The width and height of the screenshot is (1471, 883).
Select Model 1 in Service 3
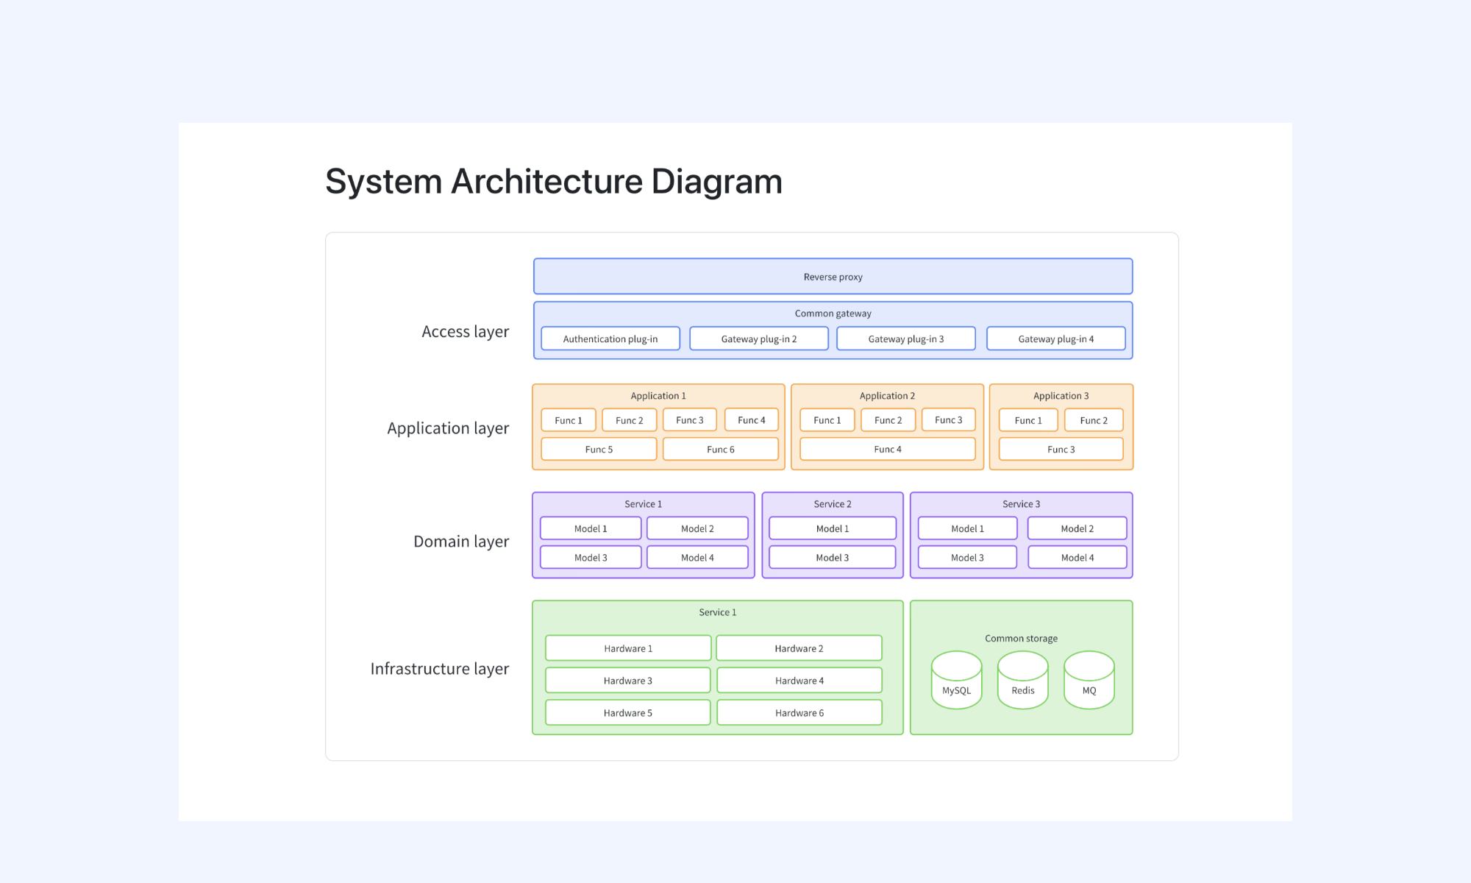967,528
